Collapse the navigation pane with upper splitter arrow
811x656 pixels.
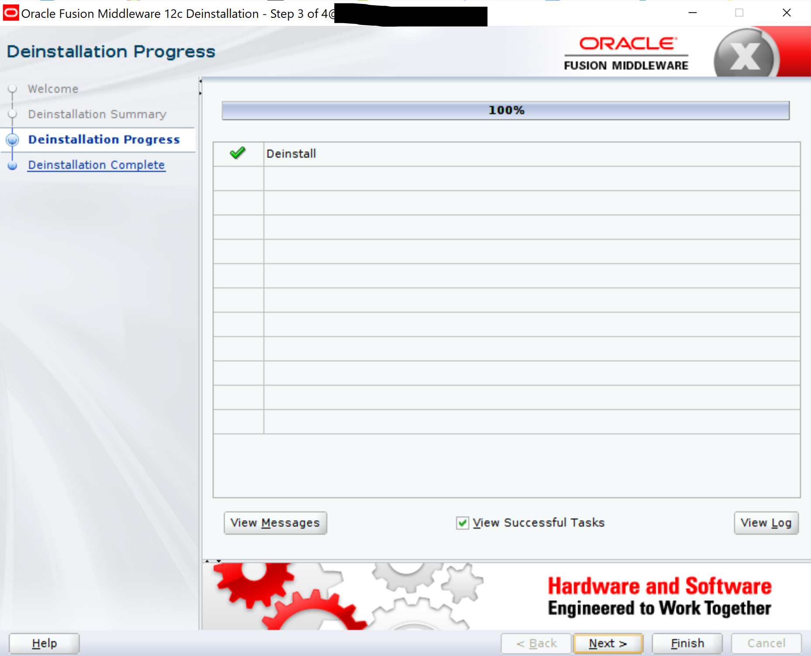pos(200,81)
